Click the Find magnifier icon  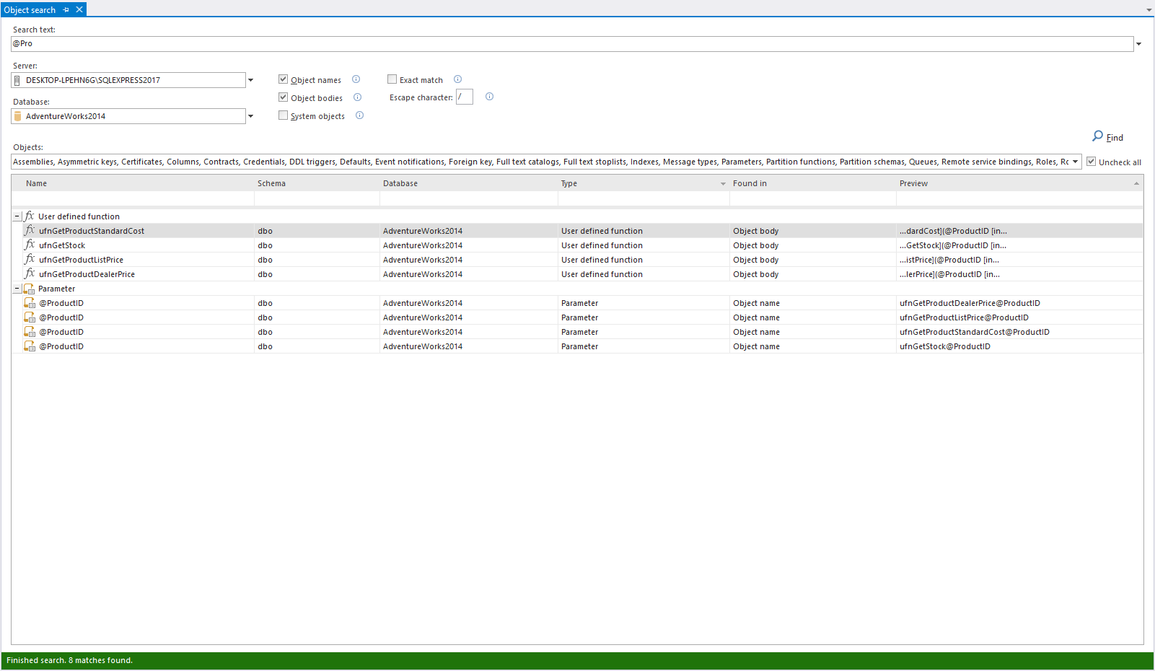click(1097, 136)
